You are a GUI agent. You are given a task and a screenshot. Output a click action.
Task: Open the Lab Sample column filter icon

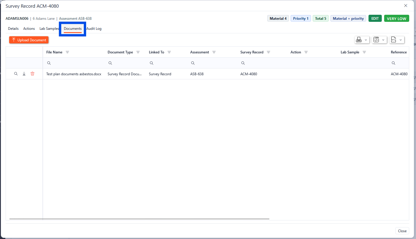coord(364,52)
